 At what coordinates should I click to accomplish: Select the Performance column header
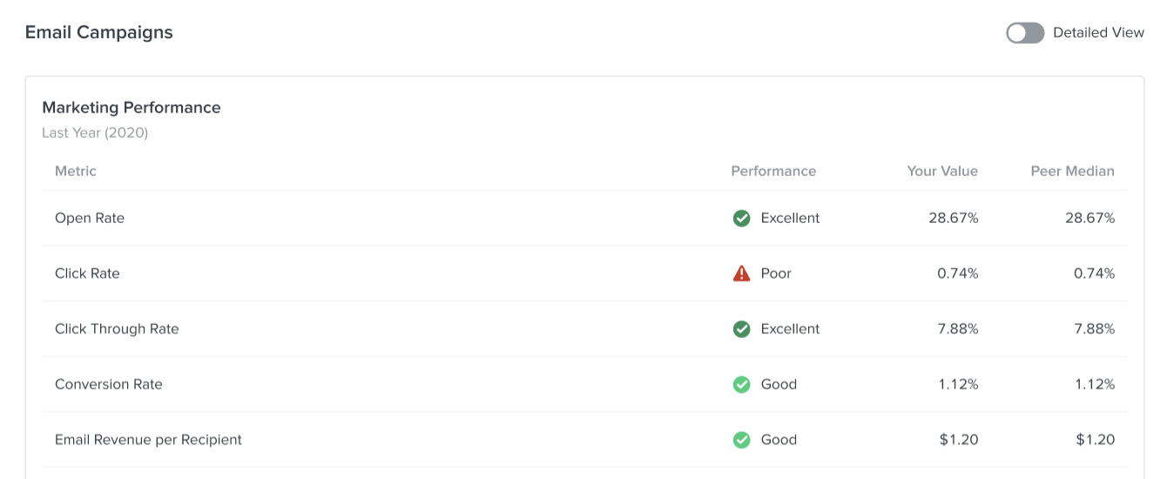[773, 171]
